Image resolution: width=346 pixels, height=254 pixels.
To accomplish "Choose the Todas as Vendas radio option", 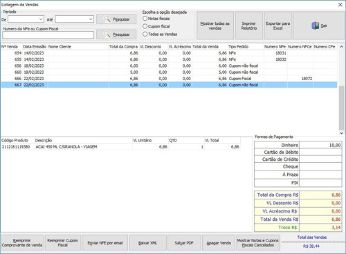I will (145, 34).
